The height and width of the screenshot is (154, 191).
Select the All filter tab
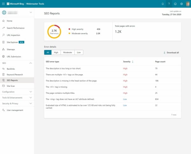(x=48, y=52)
